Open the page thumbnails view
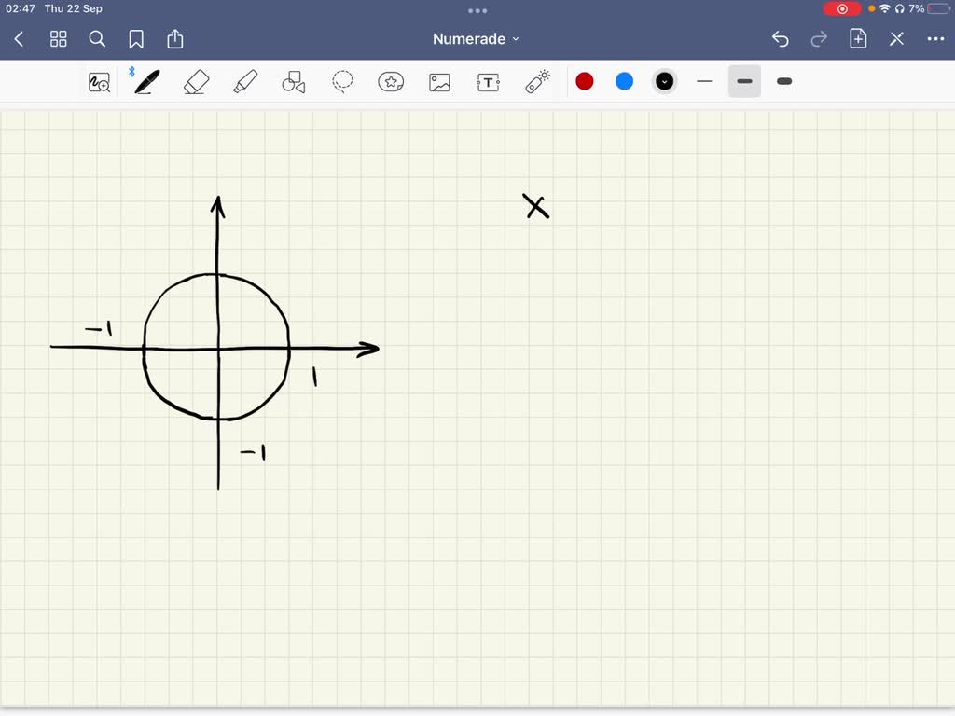Viewport: 955px width, 716px height. tap(58, 39)
